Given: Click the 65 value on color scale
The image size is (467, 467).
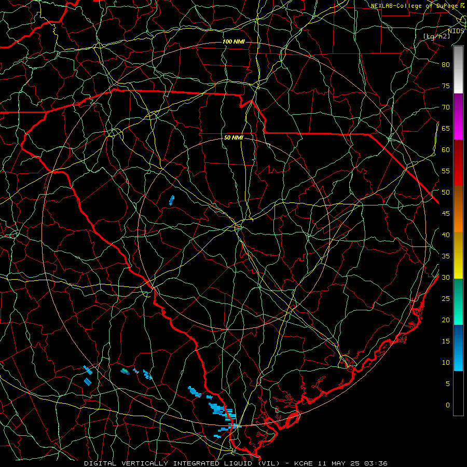Looking at the screenshot, I should (446, 129).
